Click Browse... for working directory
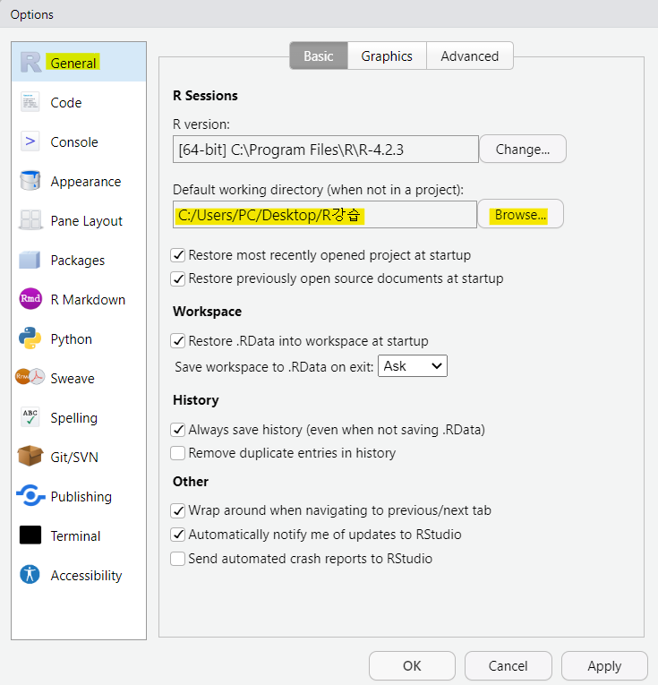This screenshot has height=685, width=658. (x=520, y=215)
